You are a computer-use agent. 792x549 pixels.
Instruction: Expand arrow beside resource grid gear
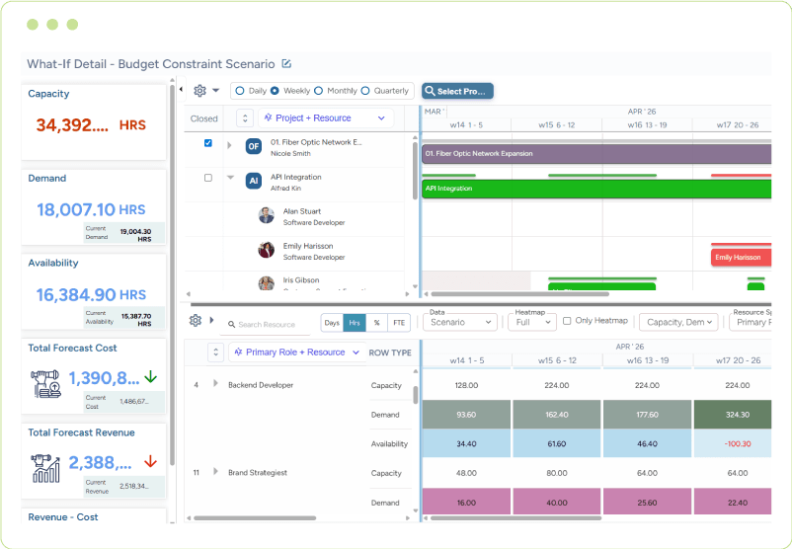[211, 320]
